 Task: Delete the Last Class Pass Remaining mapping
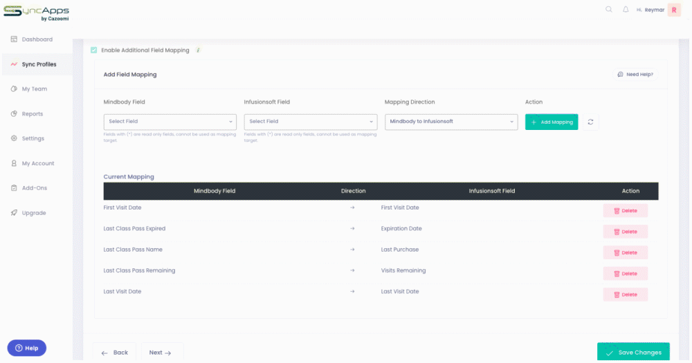(x=626, y=274)
